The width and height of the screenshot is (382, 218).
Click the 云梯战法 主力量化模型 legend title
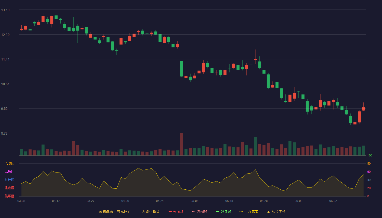point(129,211)
